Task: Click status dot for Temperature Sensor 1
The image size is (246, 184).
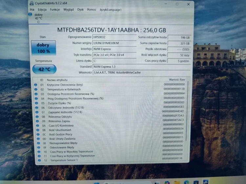Action: click(39, 160)
